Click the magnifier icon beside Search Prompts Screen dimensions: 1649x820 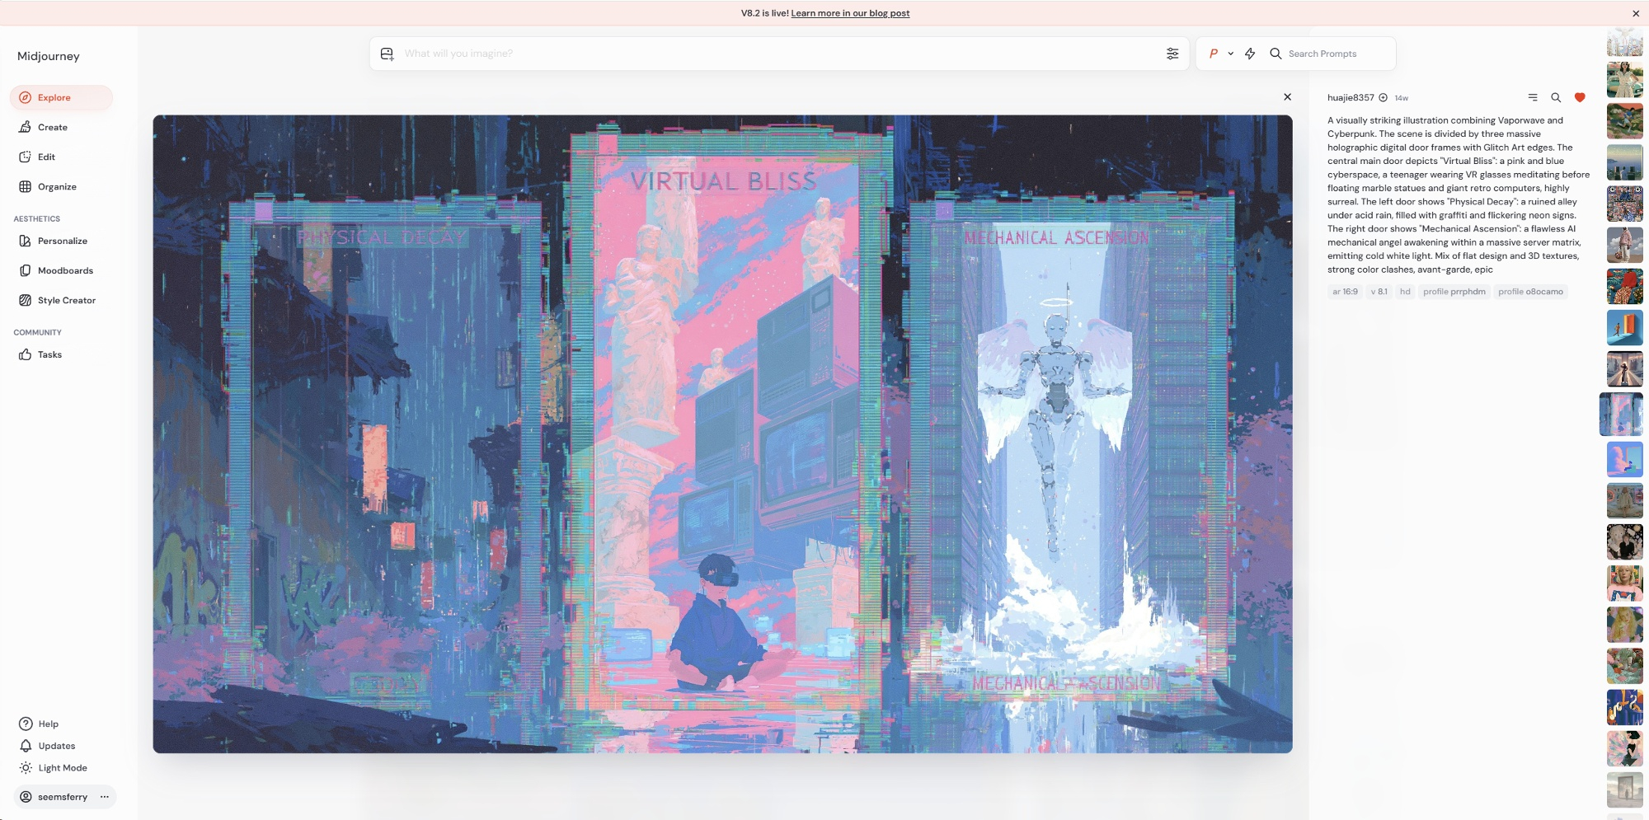[1276, 54]
